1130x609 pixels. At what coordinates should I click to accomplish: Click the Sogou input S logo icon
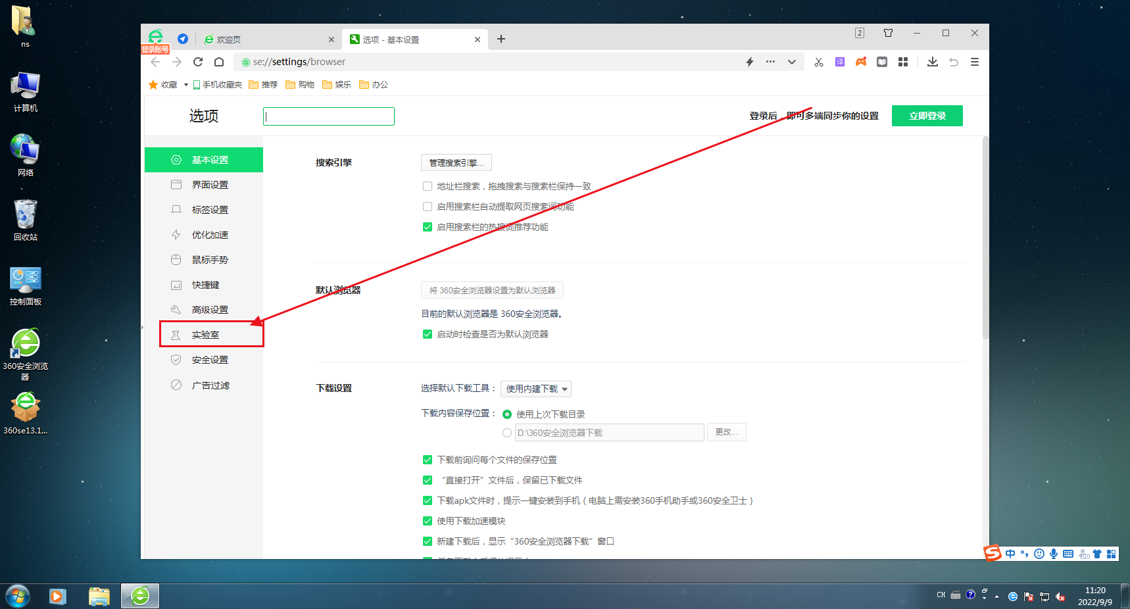click(993, 553)
